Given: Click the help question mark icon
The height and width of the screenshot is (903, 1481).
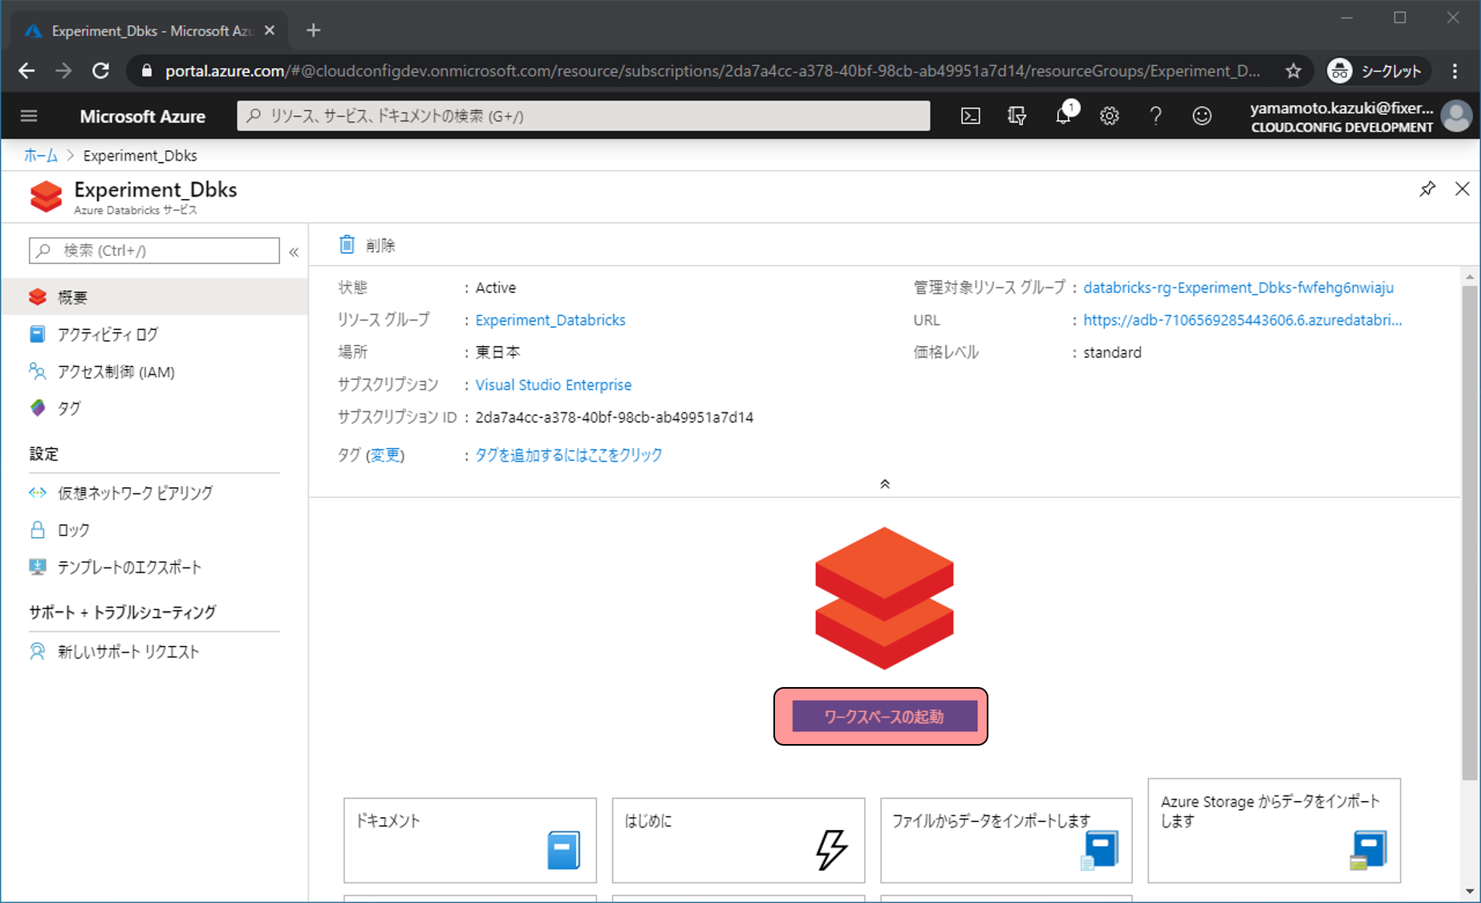Looking at the screenshot, I should click(x=1155, y=116).
